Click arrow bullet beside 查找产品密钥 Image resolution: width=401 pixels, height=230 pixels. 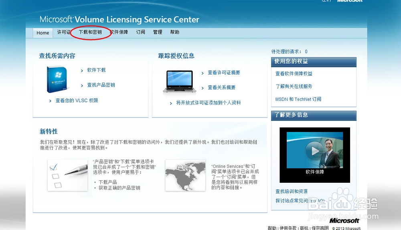[82, 86]
